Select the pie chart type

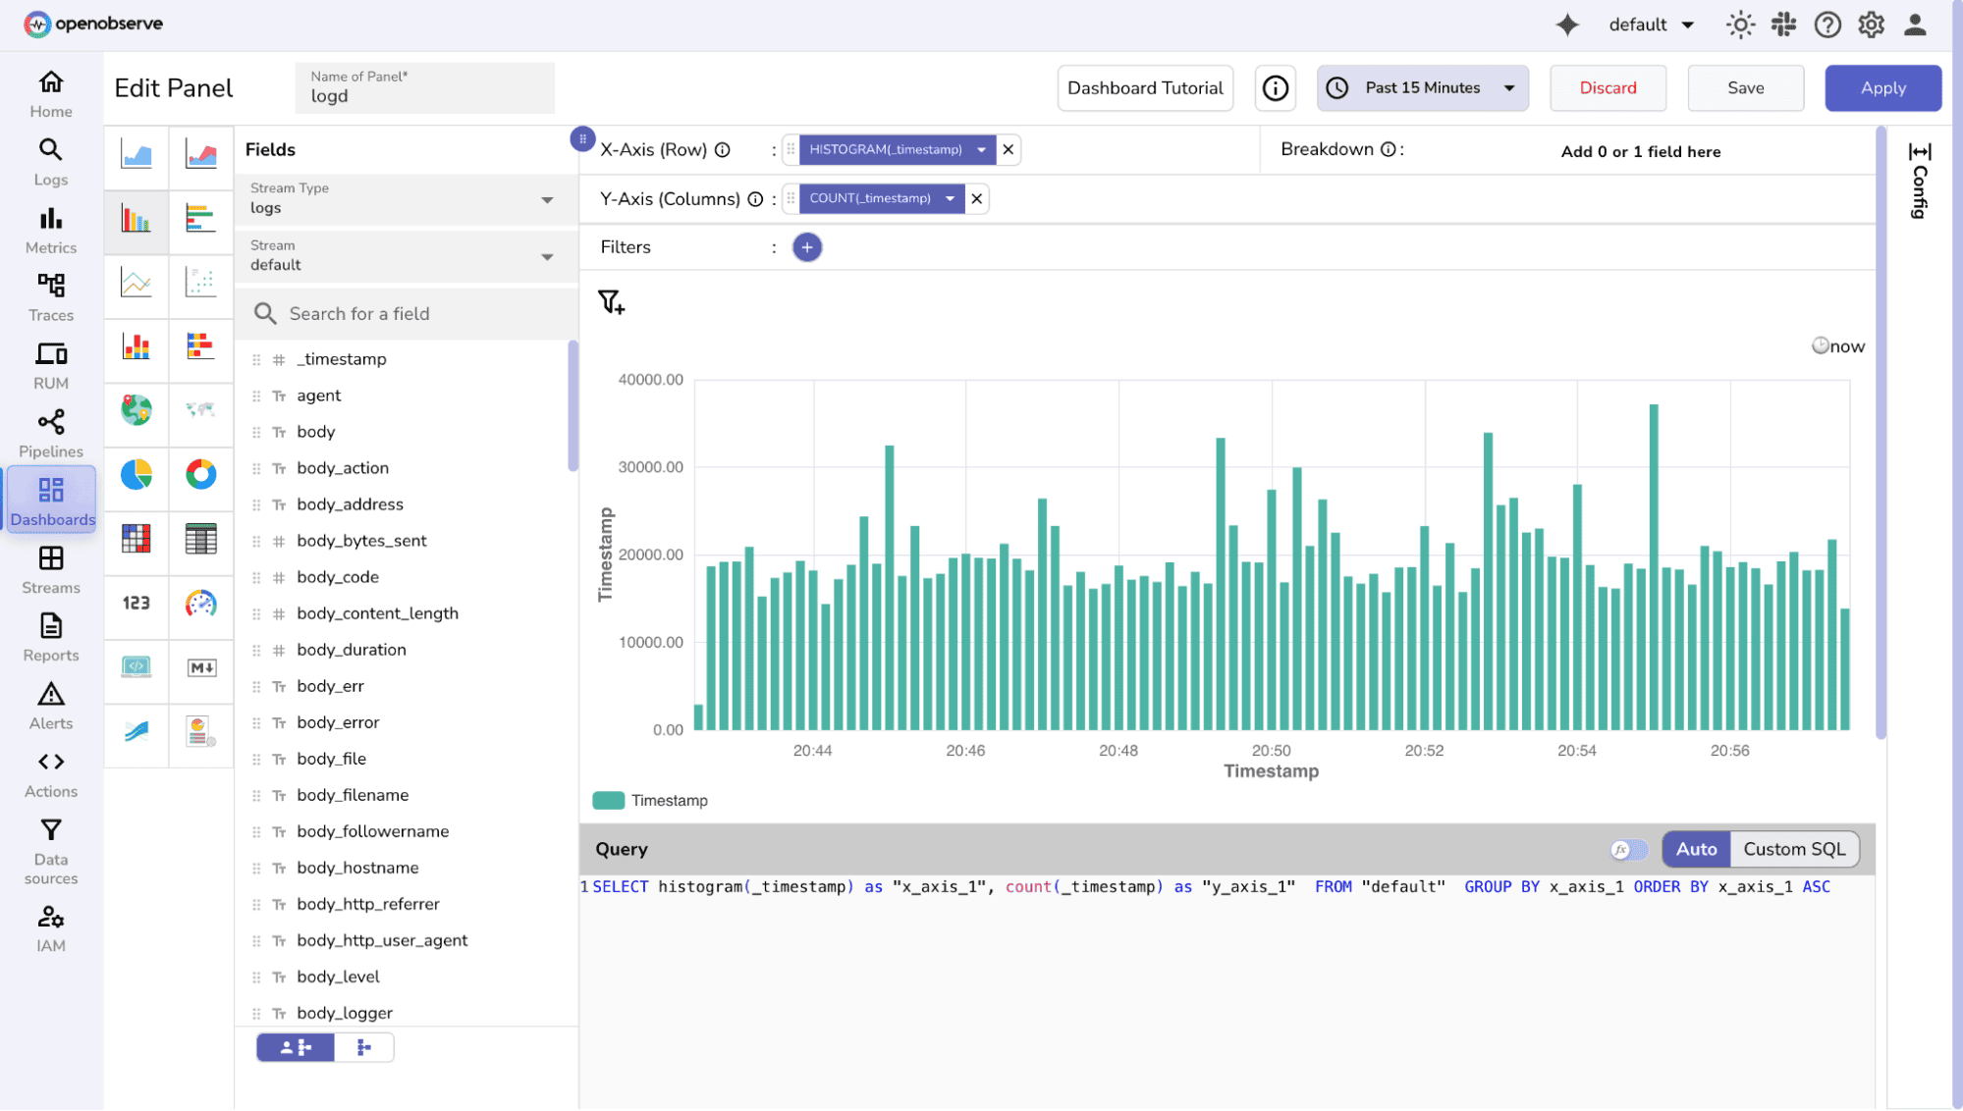[136, 478]
